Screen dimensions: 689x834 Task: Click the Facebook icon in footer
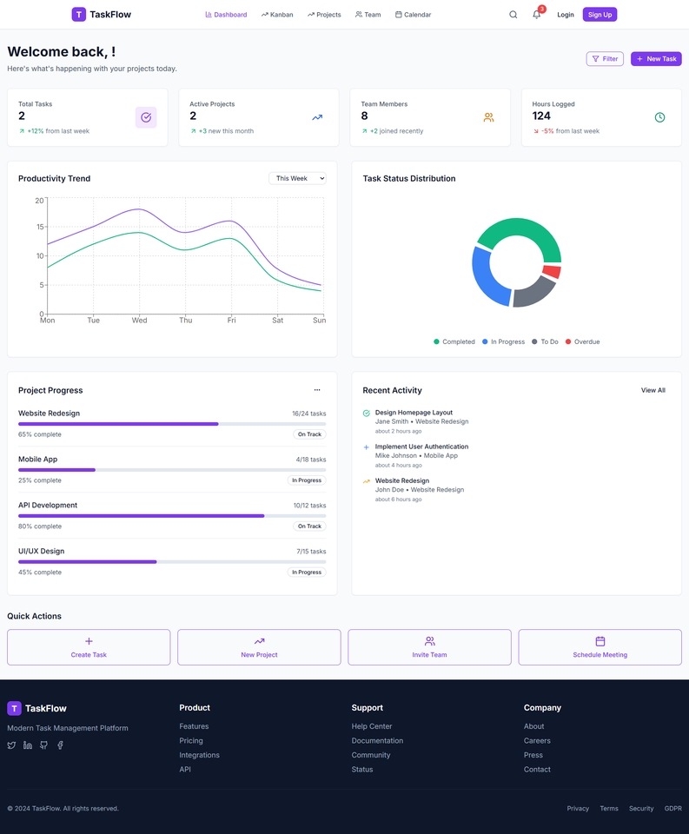click(x=60, y=745)
